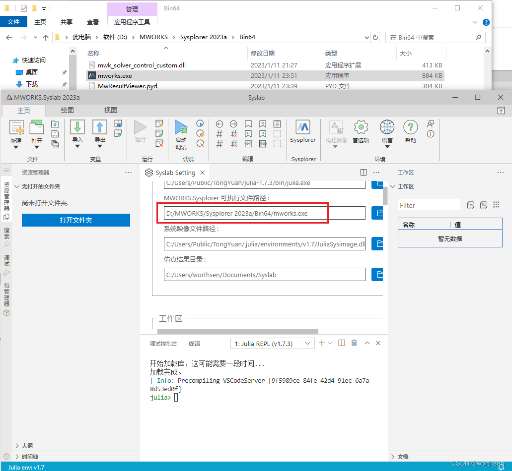Delete terminal with the trash icon
The image size is (512, 471).
click(x=354, y=343)
